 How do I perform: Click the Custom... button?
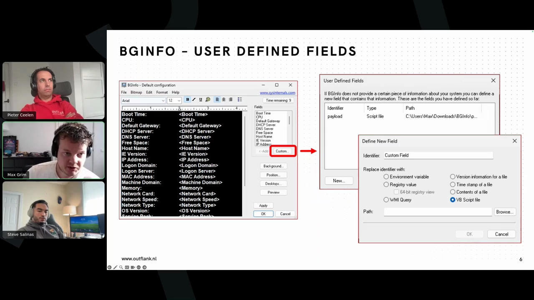tap(282, 151)
